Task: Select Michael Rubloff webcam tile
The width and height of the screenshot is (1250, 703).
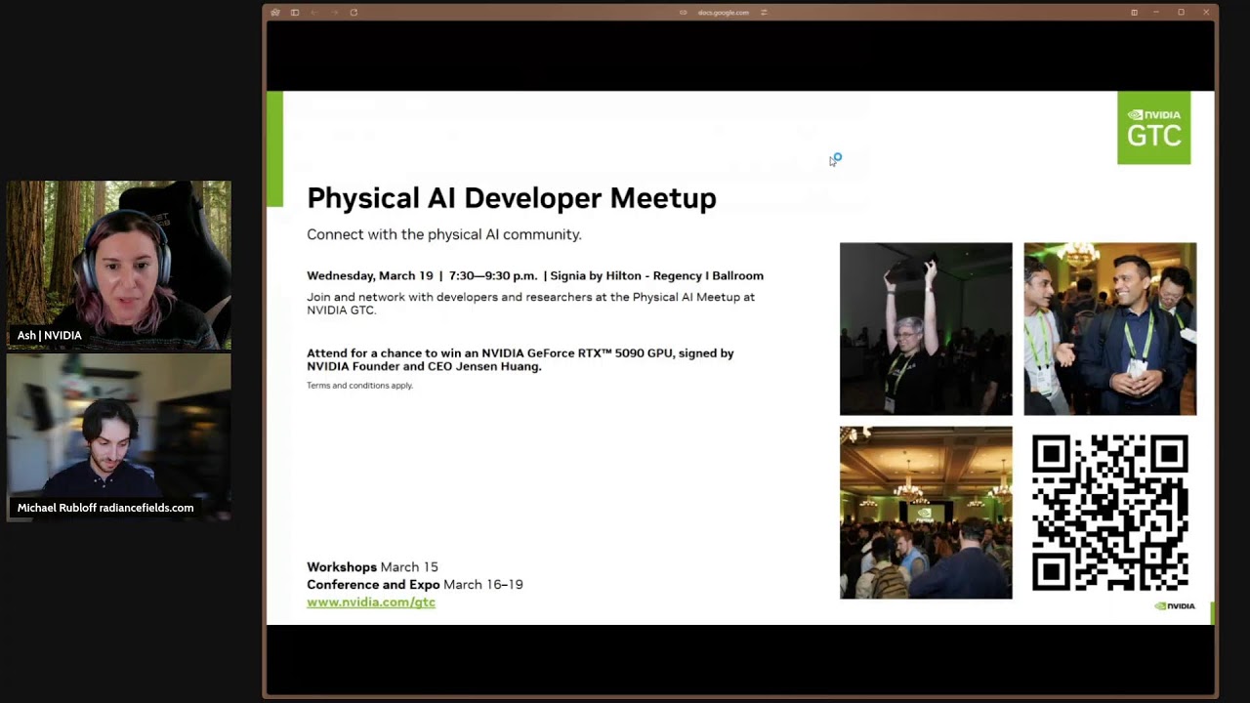Action: [119, 436]
